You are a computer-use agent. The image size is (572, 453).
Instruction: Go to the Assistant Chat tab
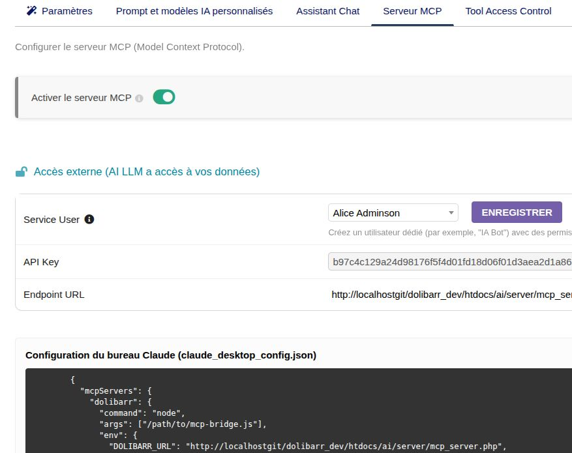click(x=327, y=11)
